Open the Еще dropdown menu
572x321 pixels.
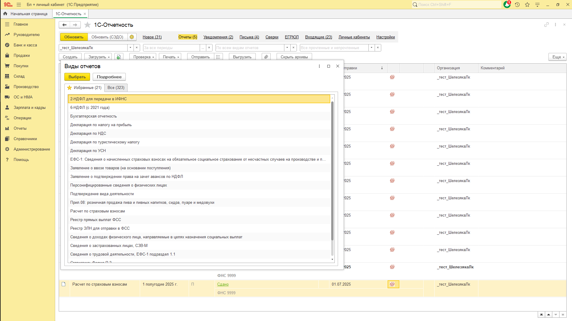(x=557, y=57)
